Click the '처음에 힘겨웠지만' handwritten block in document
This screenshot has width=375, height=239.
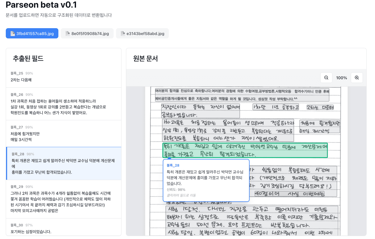[320, 127]
